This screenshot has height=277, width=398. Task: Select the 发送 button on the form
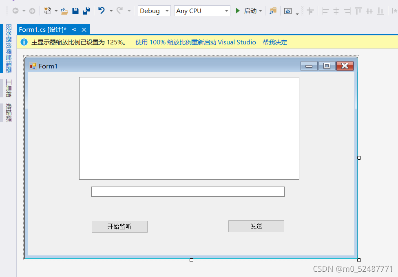(x=256, y=226)
